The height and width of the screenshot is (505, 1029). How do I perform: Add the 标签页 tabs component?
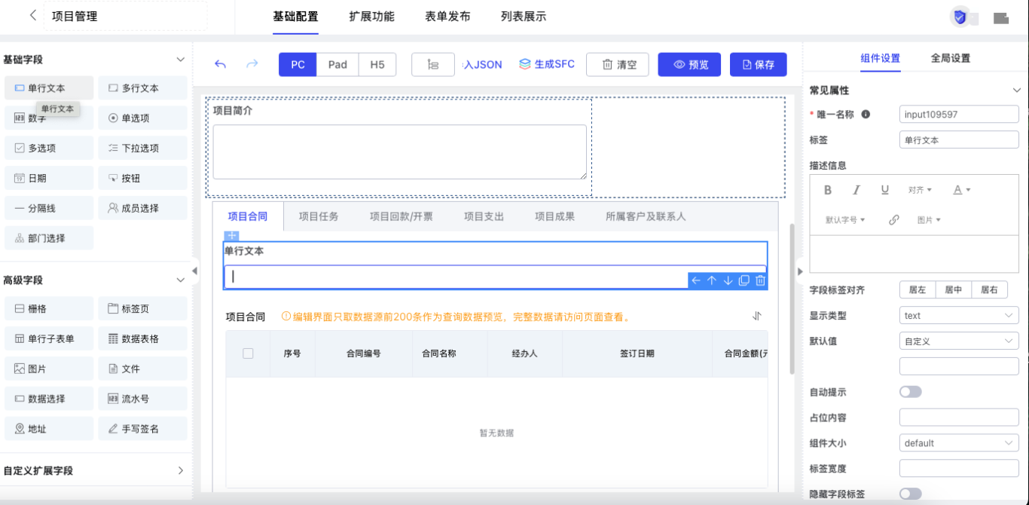(x=142, y=308)
